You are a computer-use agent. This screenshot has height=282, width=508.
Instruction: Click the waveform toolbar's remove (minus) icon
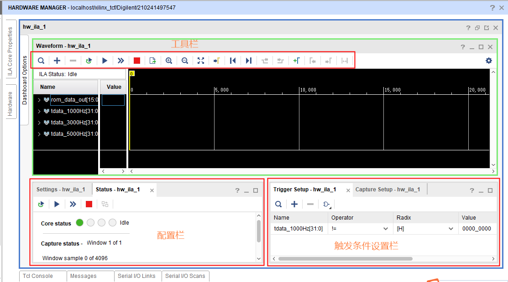pyautogui.click(x=73, y=61)
